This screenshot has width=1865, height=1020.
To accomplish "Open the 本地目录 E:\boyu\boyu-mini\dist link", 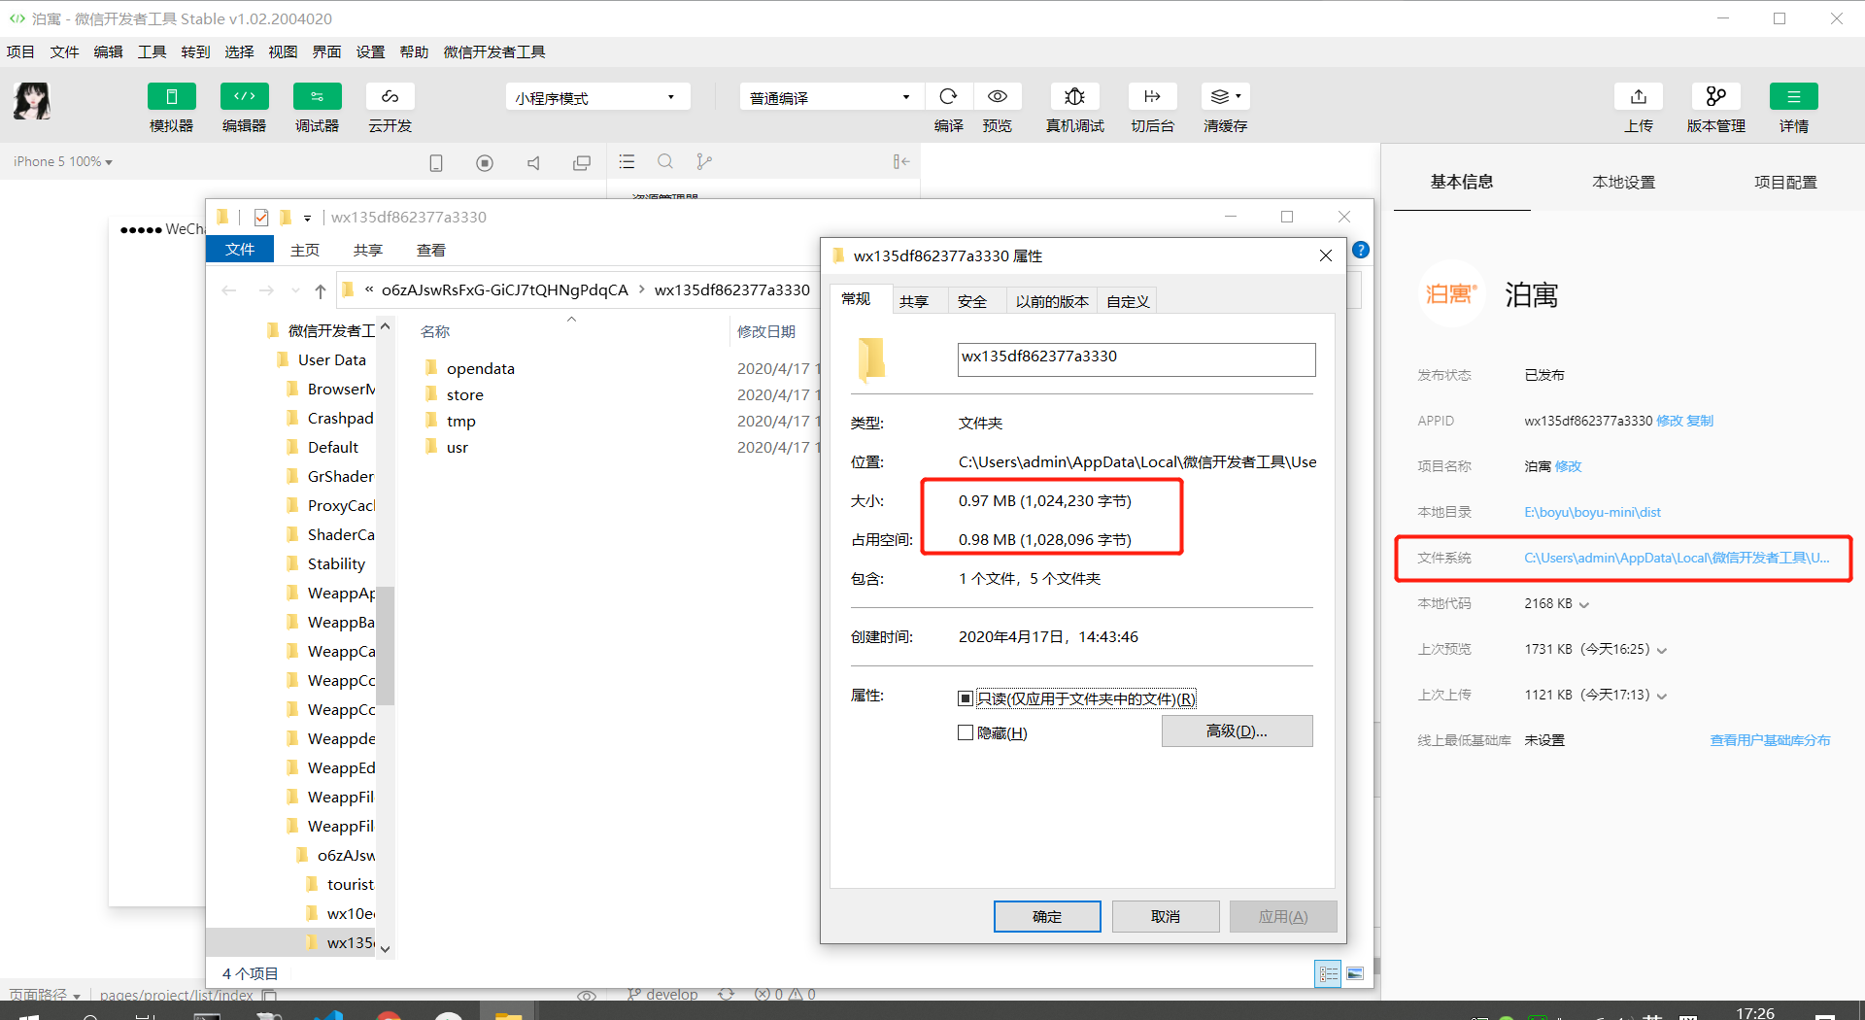I will coord(1592,512).
